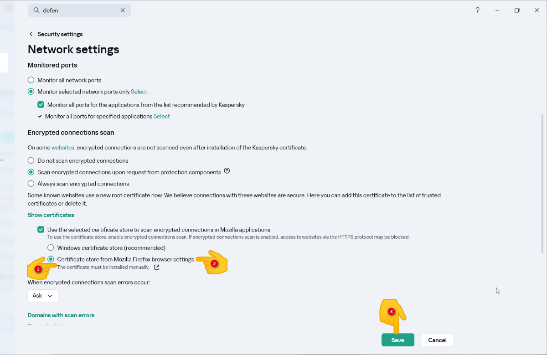Uncheck Kaspersky recommended applications ports checkbox
Viewport: 547px width, 355px height.
pyautogui.click(x=41, y=105)
